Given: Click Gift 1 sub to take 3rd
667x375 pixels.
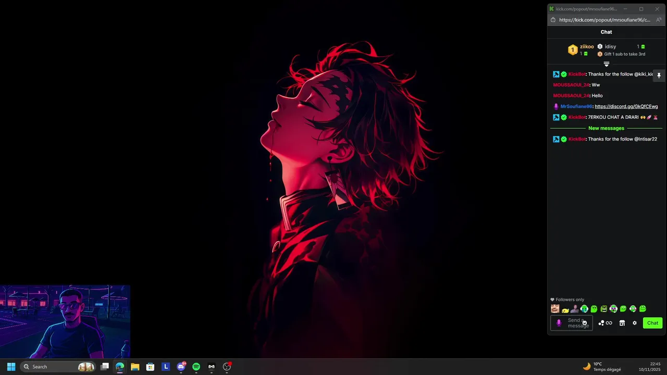Looking at the screenshot, I should point(624,54).
